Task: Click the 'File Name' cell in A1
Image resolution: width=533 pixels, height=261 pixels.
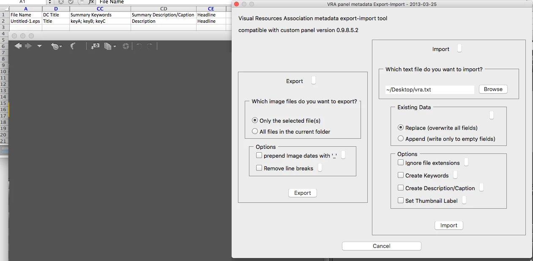Action: 26,15
